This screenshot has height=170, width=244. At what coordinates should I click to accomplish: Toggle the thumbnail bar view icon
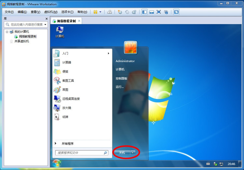152,12
